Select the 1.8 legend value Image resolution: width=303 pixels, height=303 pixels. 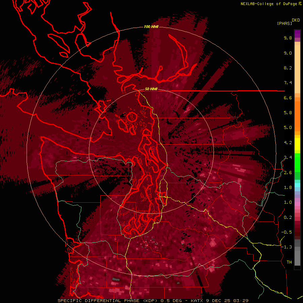point(288,188)
